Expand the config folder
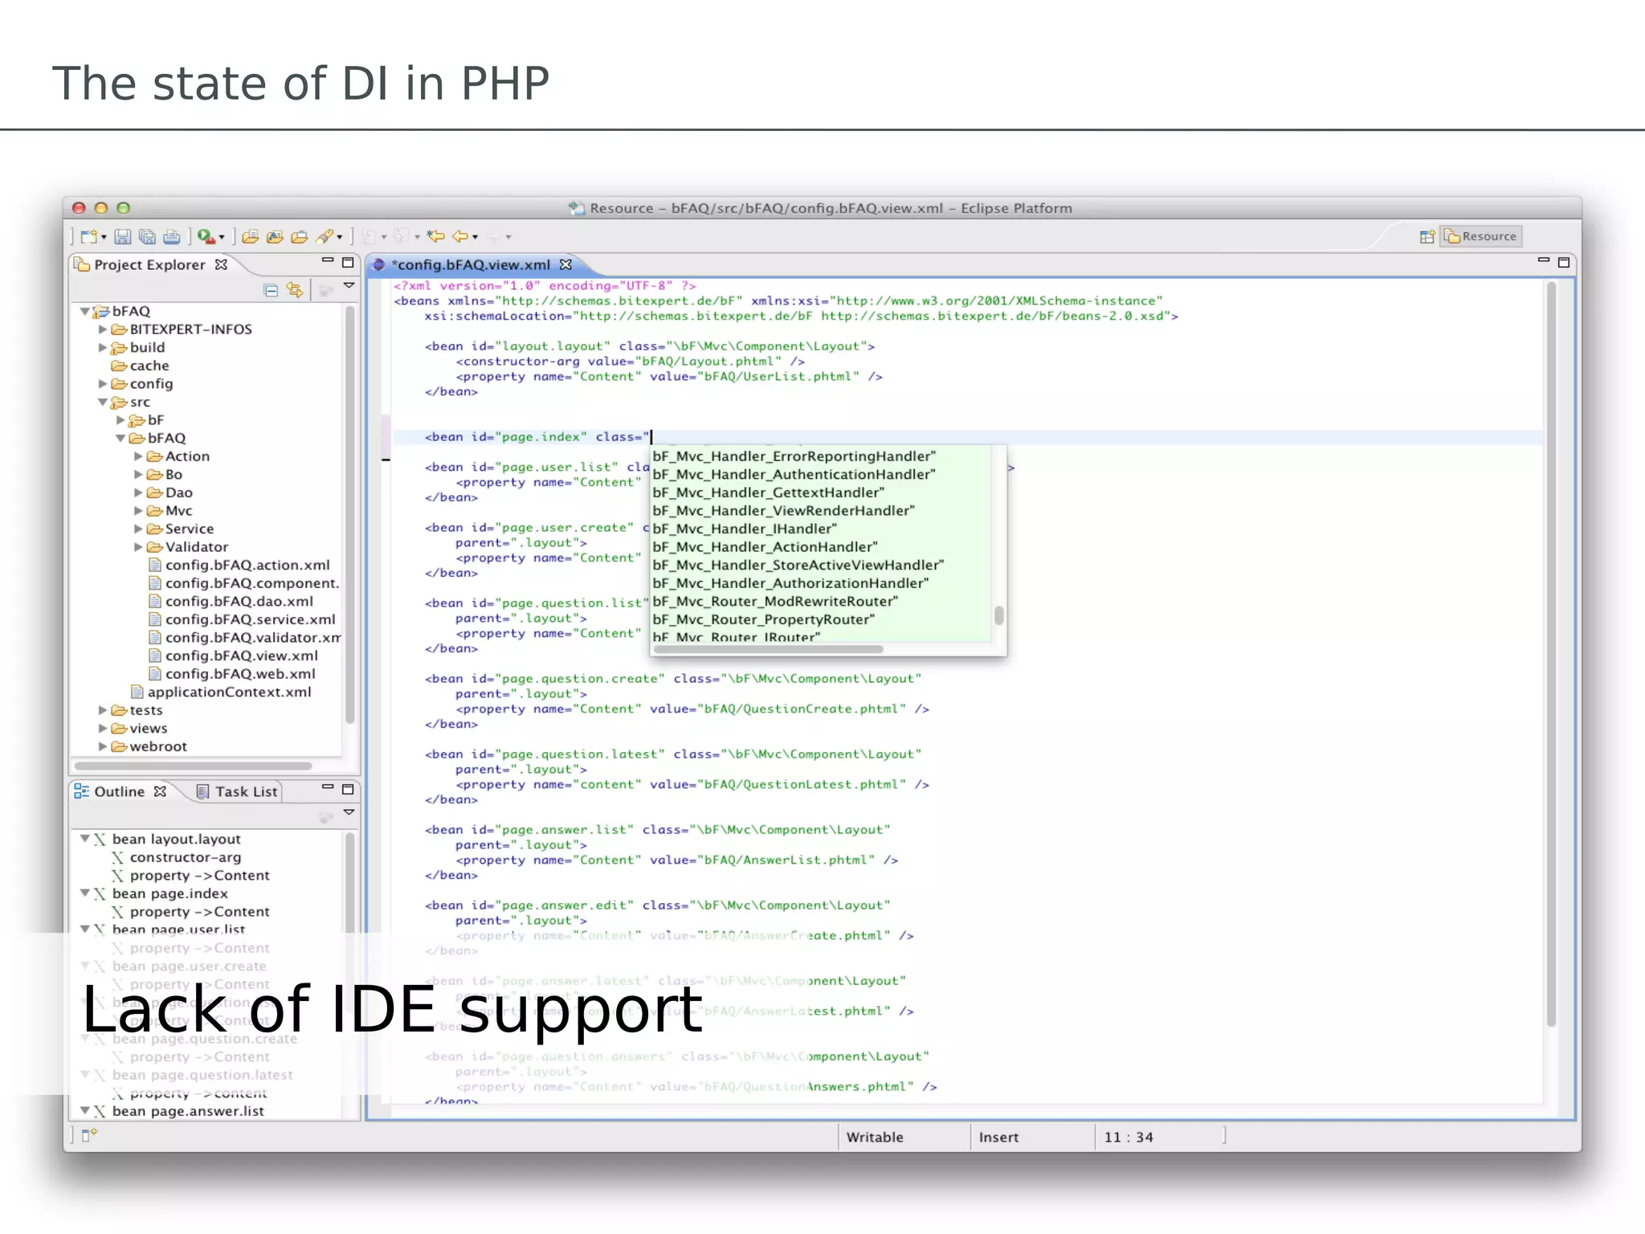This screenshot has width=1645, height=1234. click(103, 384)
